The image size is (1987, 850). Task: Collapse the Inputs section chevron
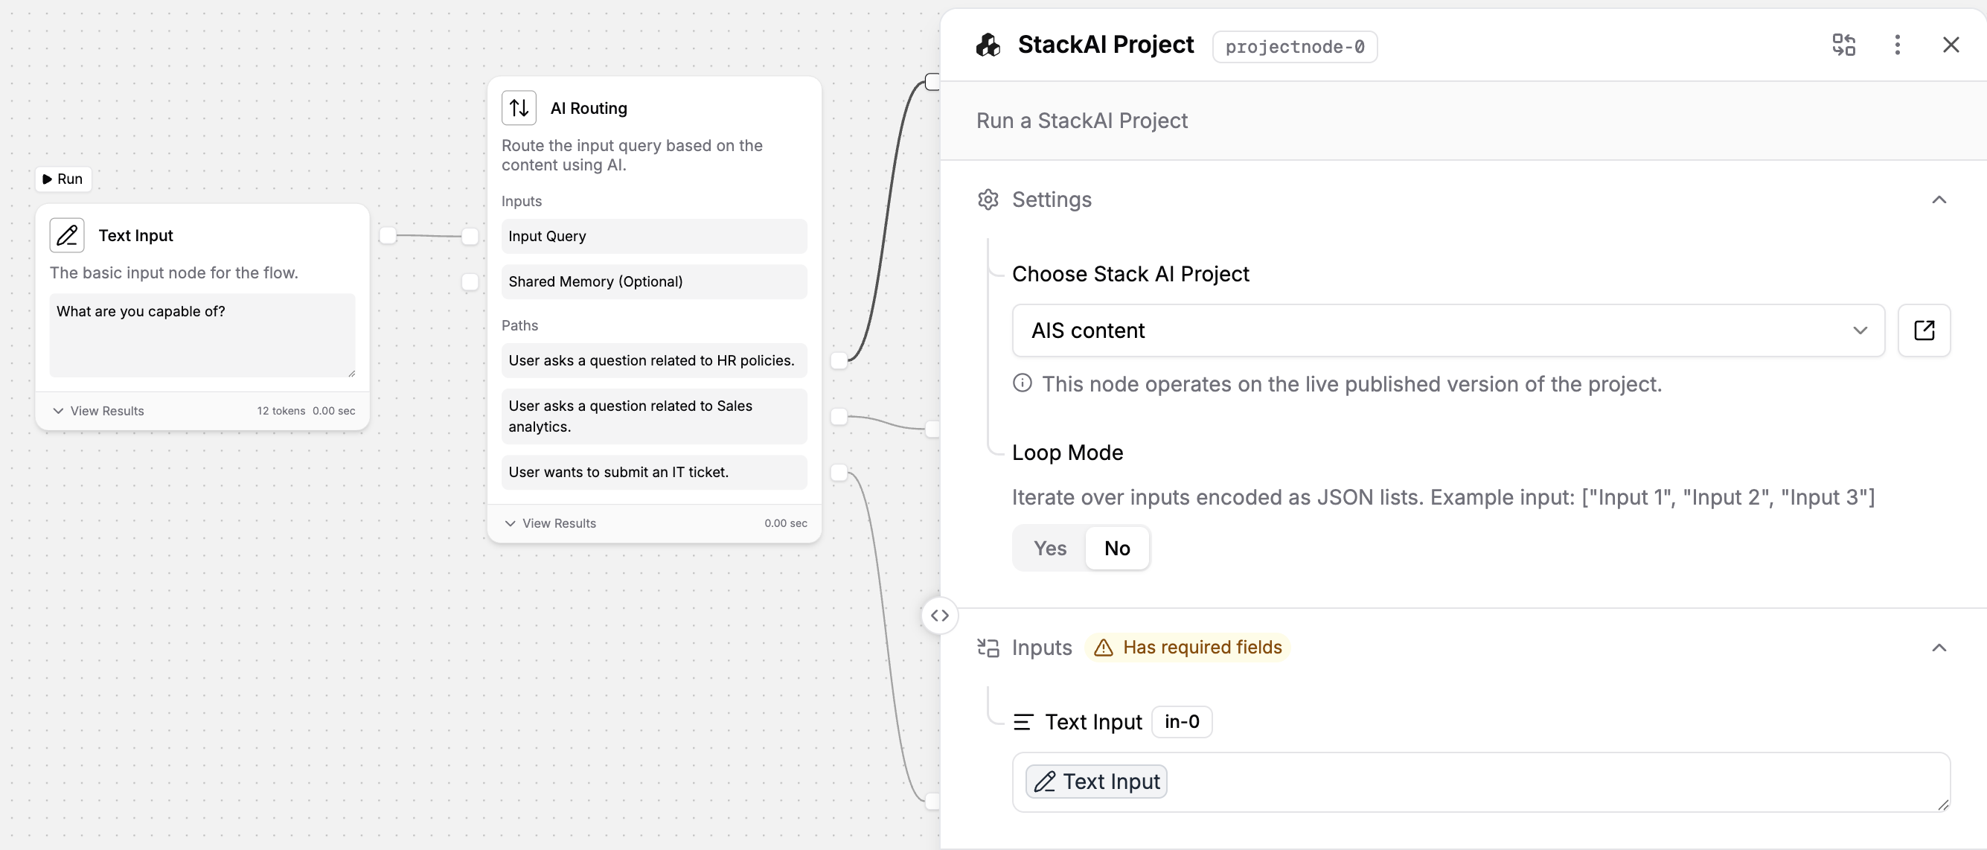1939,648
